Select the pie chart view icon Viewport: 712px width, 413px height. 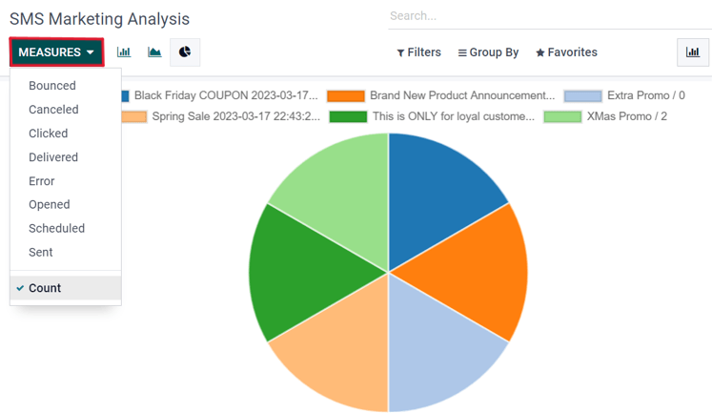coord(185,52)
